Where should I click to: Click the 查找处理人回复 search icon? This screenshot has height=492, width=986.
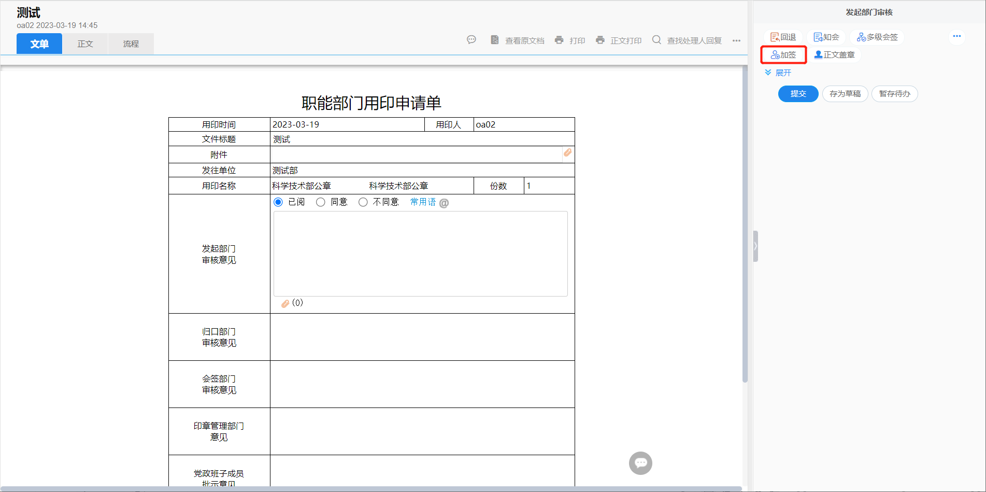pyautogui.click(x=656, y=39)
